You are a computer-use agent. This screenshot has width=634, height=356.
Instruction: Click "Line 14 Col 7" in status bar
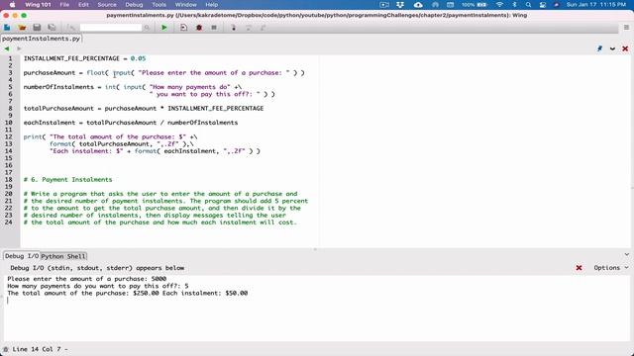(x=36, y=349)
